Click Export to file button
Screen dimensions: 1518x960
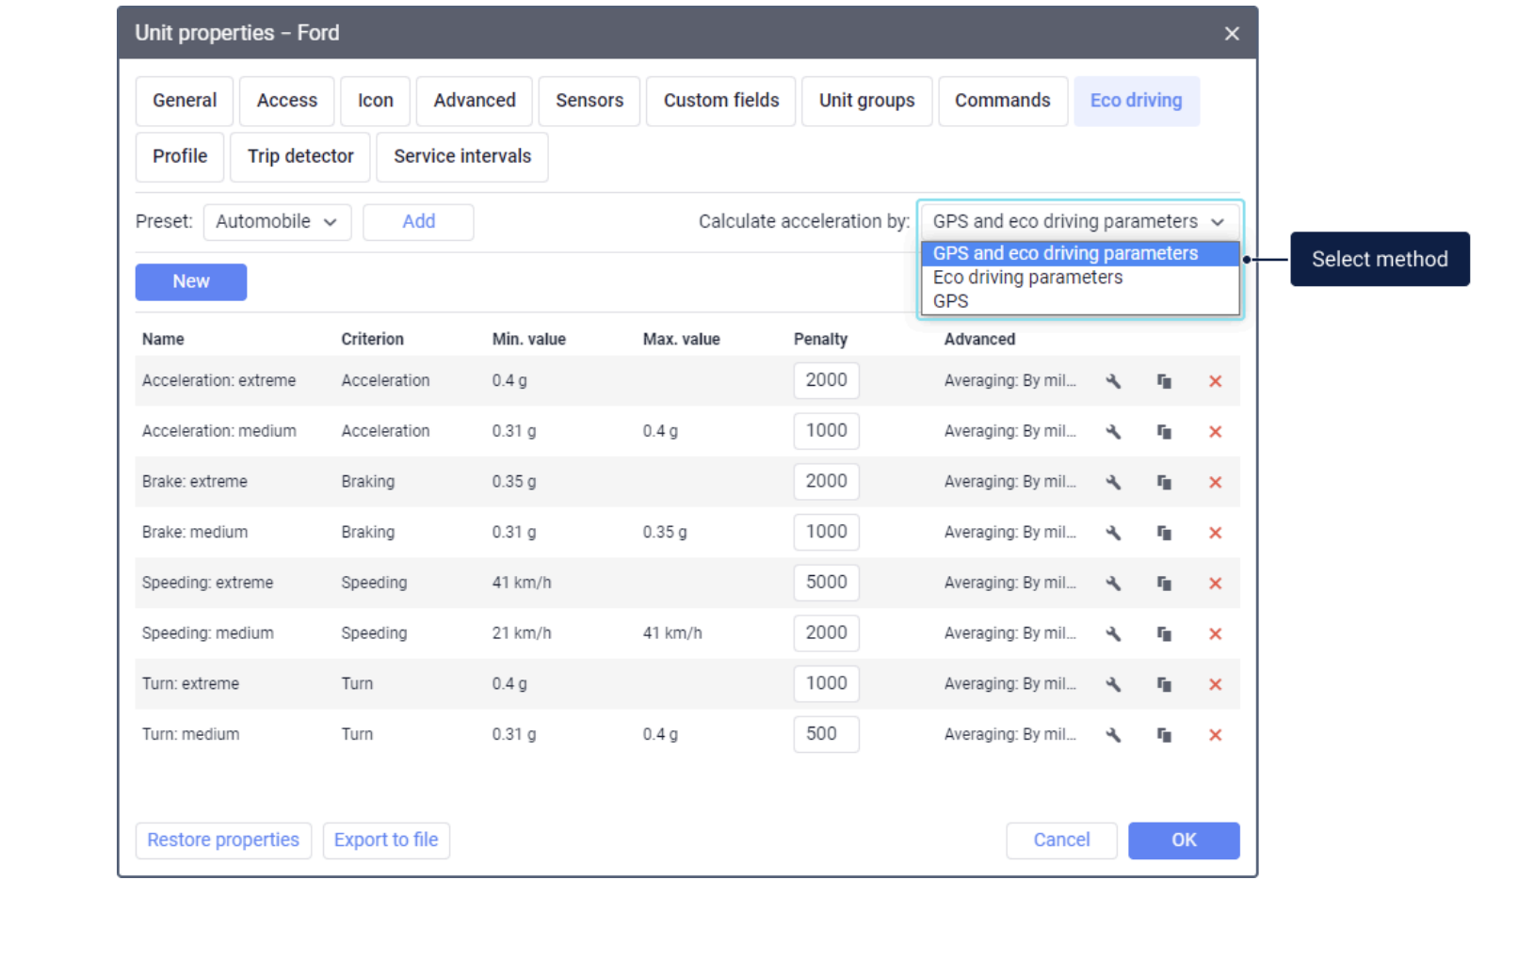[x=386, y=840]
